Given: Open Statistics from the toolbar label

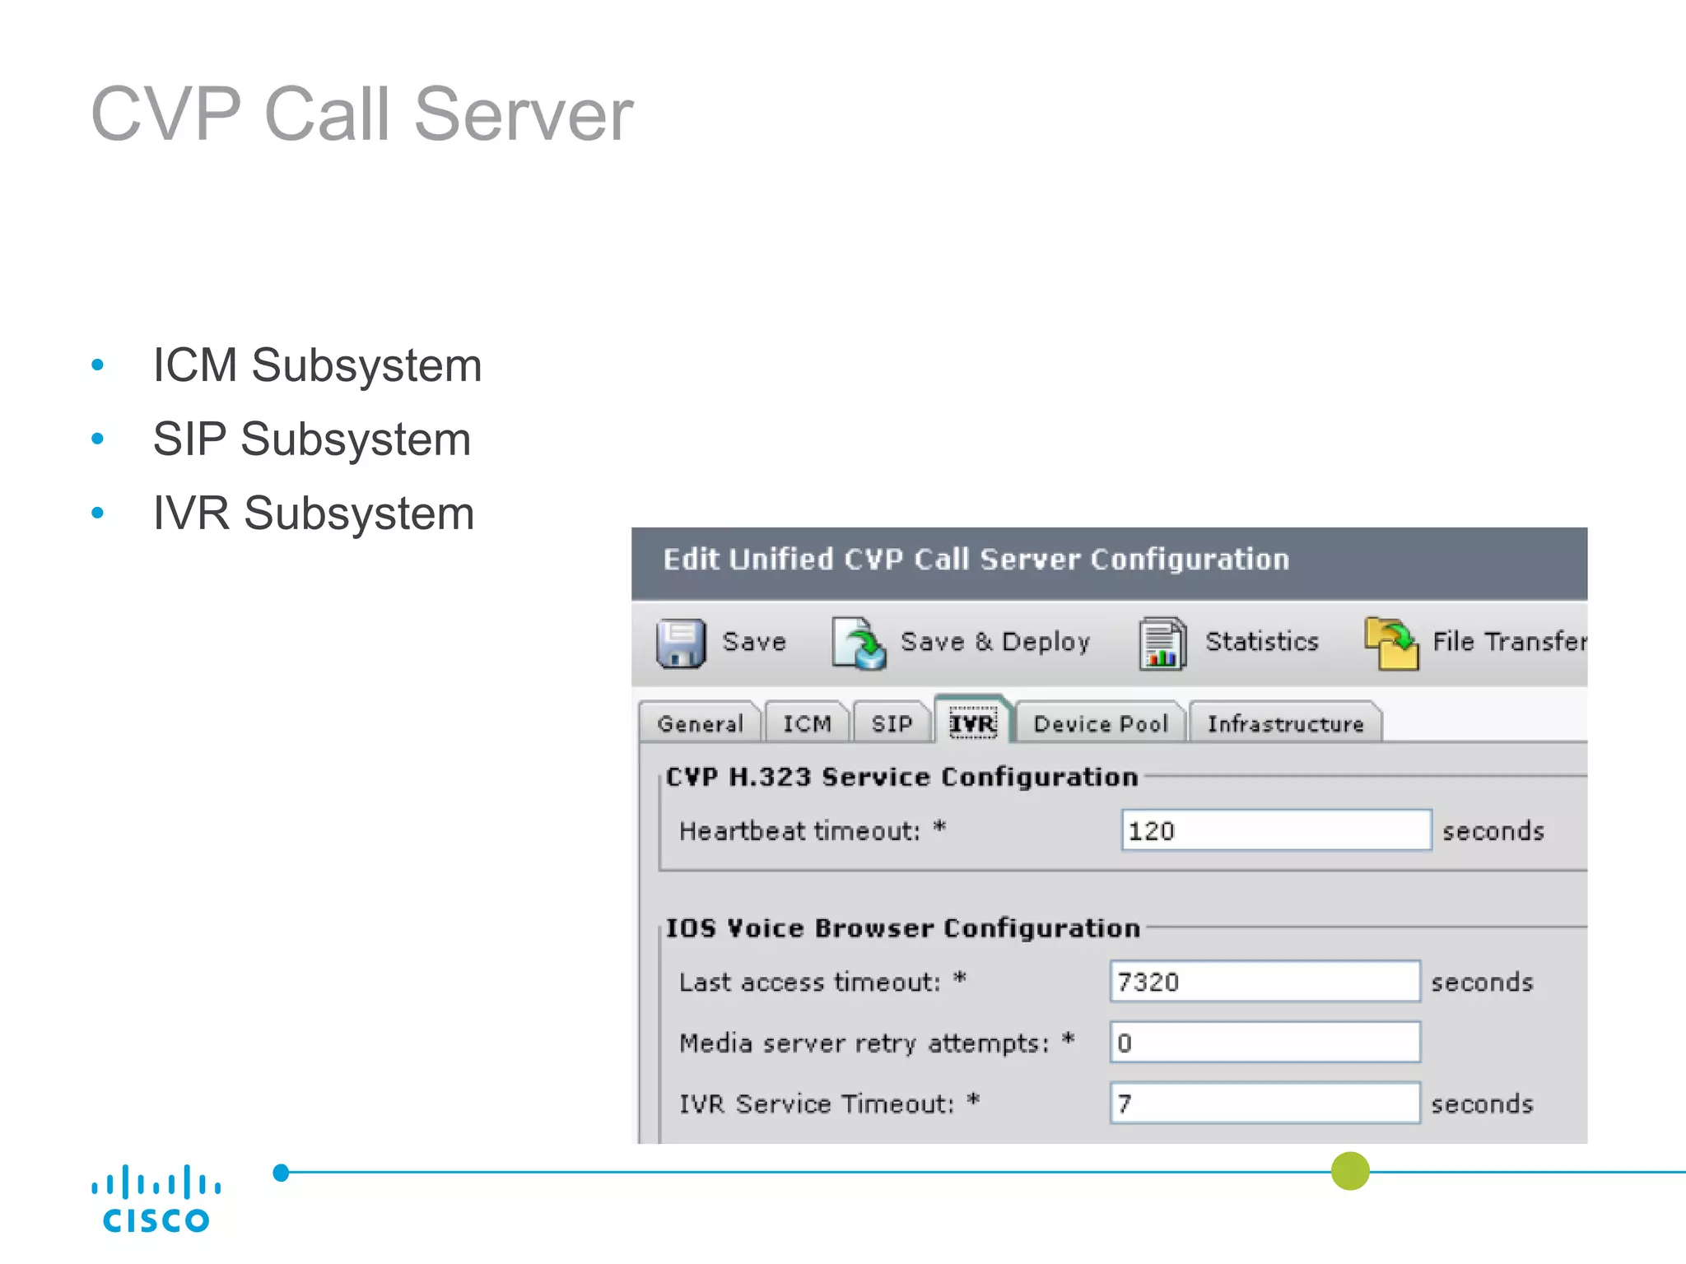Looking at the screenshot, I should (x=1262, y=641).
